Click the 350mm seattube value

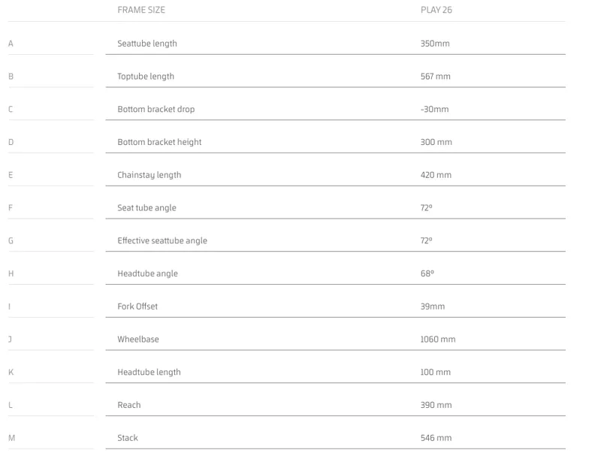point(435,44)
